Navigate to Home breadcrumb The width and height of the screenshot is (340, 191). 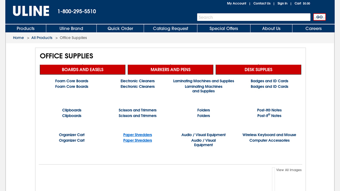[x=18, y=38]
